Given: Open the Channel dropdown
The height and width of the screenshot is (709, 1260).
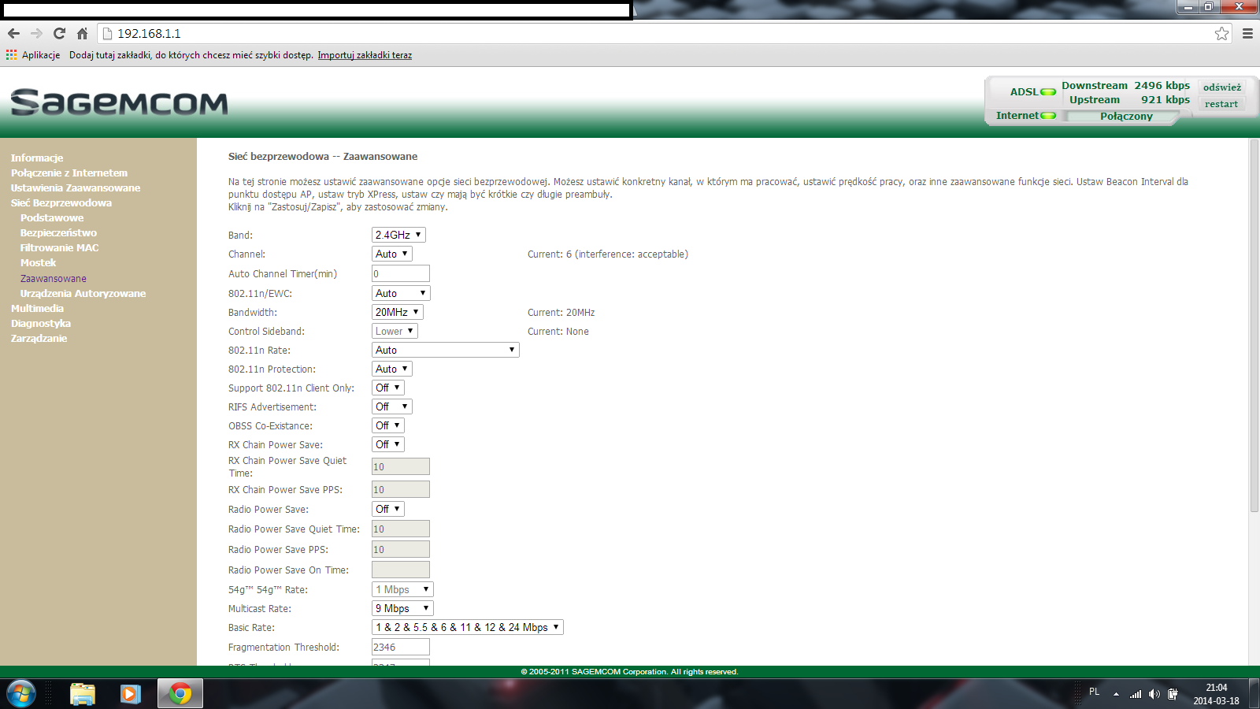Looking at the screenshot, I should pyautogui.click(x=392, y=254).
